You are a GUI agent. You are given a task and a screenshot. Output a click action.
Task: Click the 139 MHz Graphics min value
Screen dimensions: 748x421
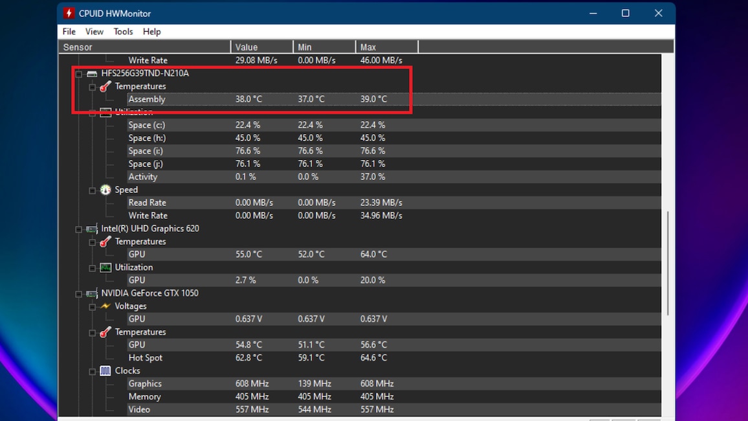(314, 383)
